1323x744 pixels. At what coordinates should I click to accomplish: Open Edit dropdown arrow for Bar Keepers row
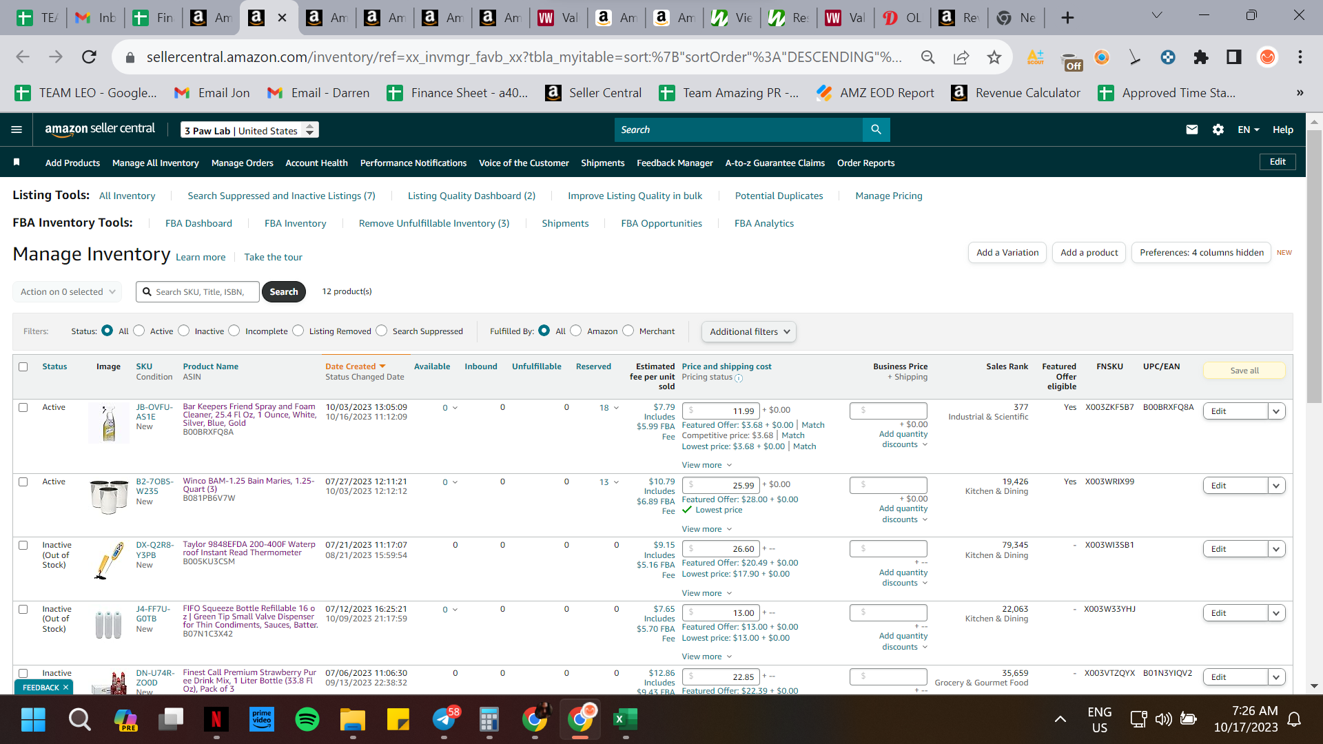tap(1276, 411)
